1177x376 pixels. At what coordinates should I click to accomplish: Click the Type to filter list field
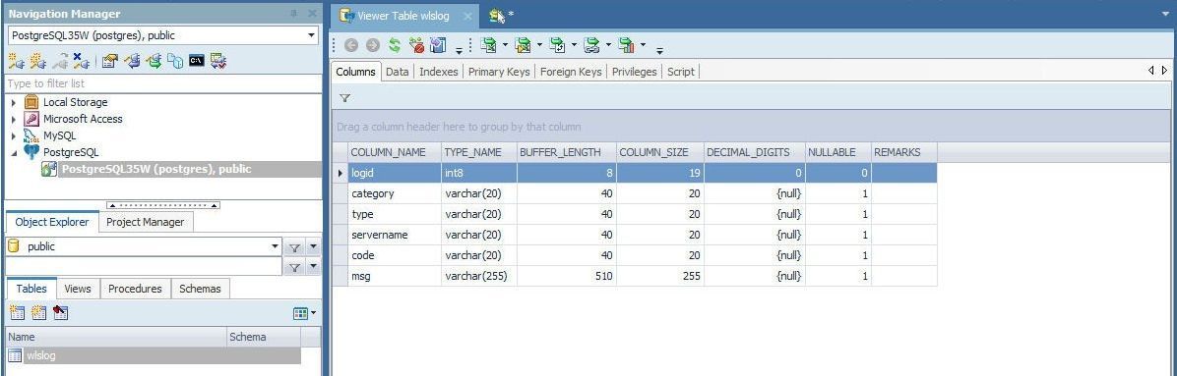(x=162, y=83)
